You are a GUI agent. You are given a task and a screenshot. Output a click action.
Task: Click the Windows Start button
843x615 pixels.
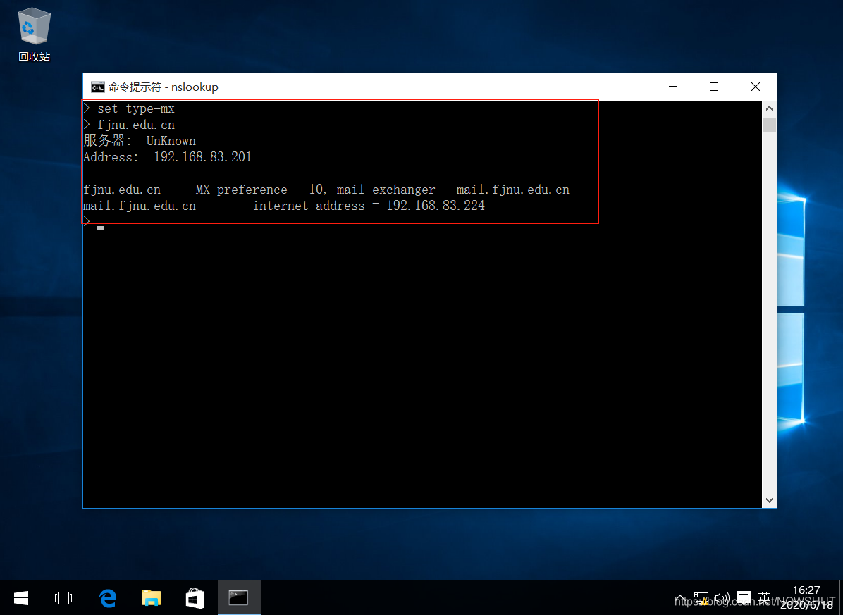(21, 598)
